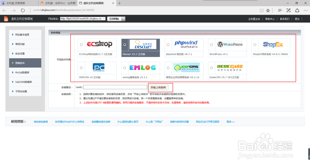Image resolution: width=310 pixels, height=166 pixels.
Task: Open reading view icon
Action: 262,10
